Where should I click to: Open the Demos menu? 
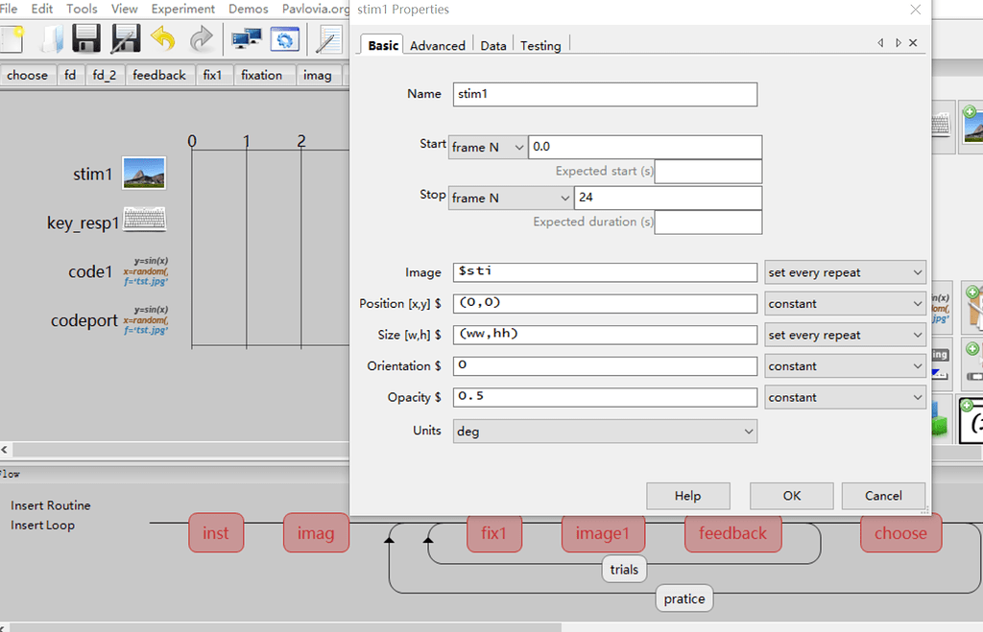[x=248, y=8]
